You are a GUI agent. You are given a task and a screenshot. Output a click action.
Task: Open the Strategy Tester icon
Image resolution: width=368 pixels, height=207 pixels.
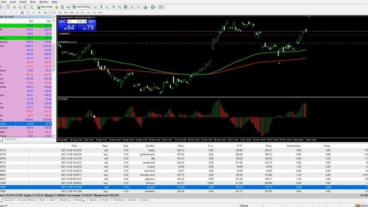coord(32,7)
